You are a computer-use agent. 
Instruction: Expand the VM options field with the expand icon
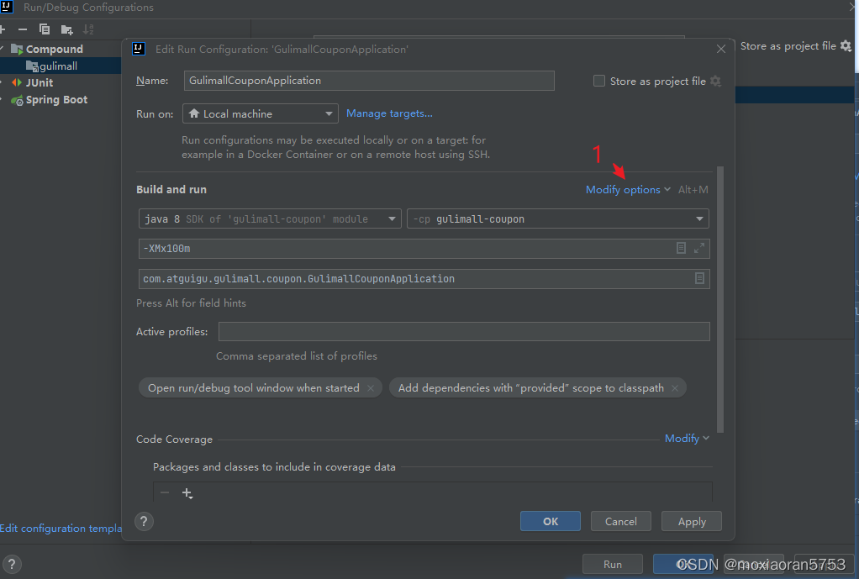[x=699, y=248]
